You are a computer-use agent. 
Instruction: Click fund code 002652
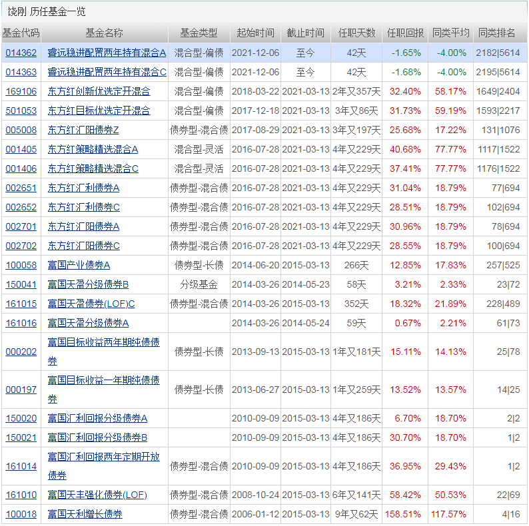tap(21, 207)
